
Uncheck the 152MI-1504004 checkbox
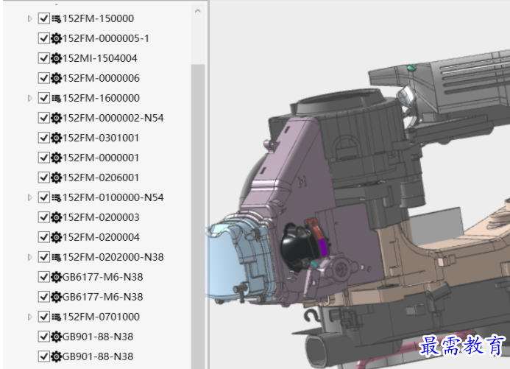44,58
